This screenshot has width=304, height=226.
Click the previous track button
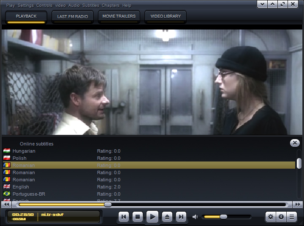(x=123, y=217)
